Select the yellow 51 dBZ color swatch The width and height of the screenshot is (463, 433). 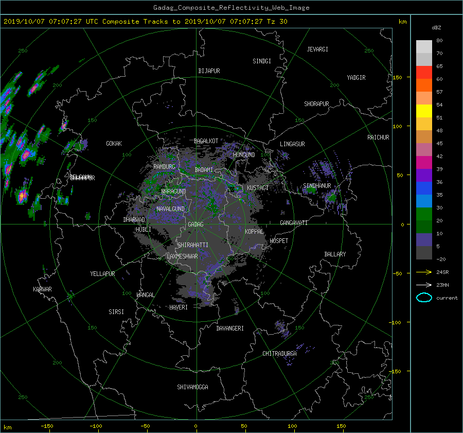point(424,111)
